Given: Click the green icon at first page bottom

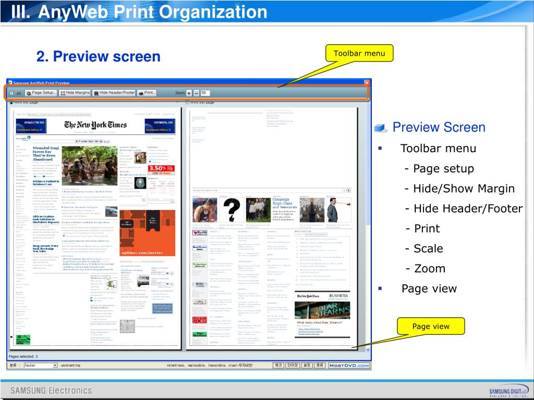Looking at the screenshot, I should point(23,340).
